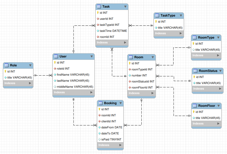Collapse the TaskType table header arrow
This screenshot has width=227, height=154.
181,15
